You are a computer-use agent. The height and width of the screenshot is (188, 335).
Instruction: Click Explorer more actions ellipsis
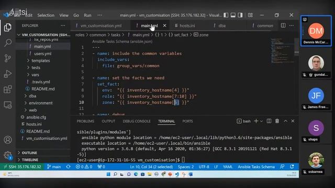coord(63,26)
